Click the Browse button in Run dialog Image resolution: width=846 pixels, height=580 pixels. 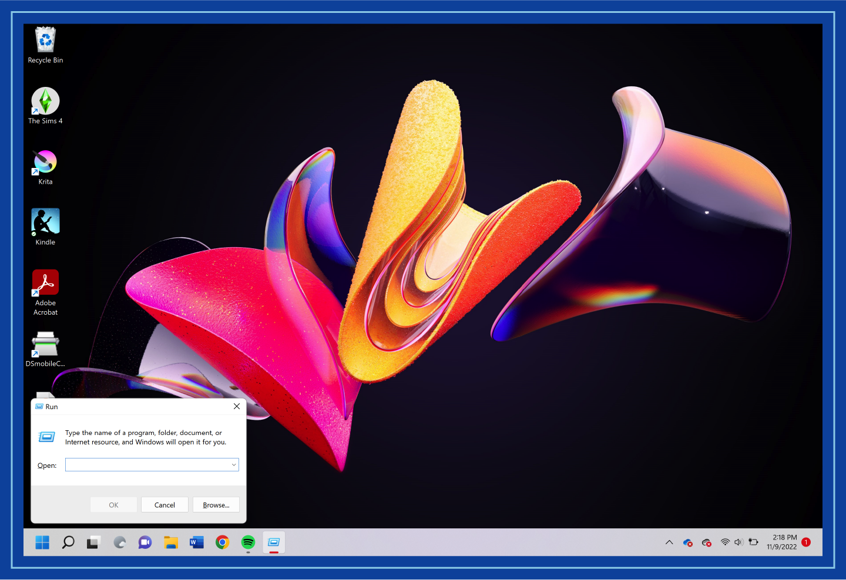216,504
